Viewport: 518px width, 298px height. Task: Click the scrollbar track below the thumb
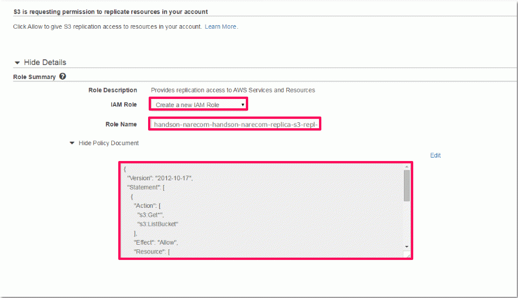[407, 222]
